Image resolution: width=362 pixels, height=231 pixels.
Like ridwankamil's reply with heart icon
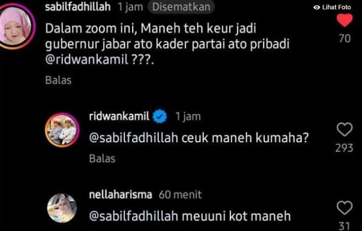(x=344, y=130)
